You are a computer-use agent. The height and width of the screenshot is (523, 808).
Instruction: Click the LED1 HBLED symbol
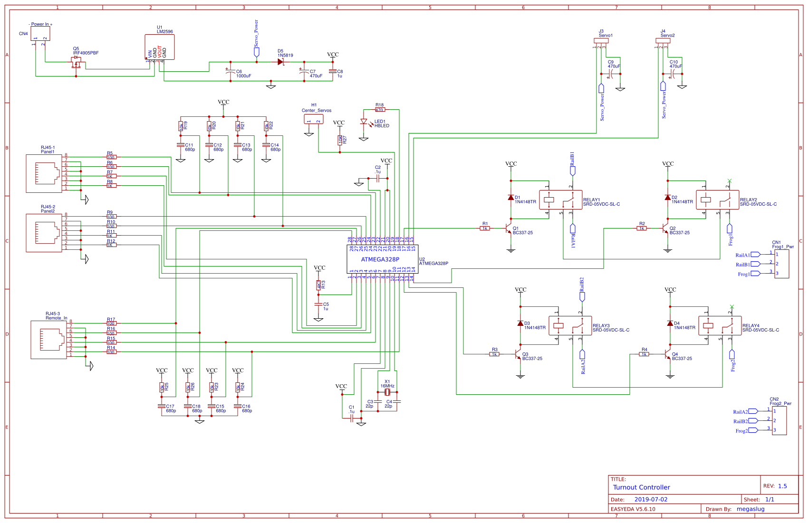pyautogui.click(x=365, y=123)
